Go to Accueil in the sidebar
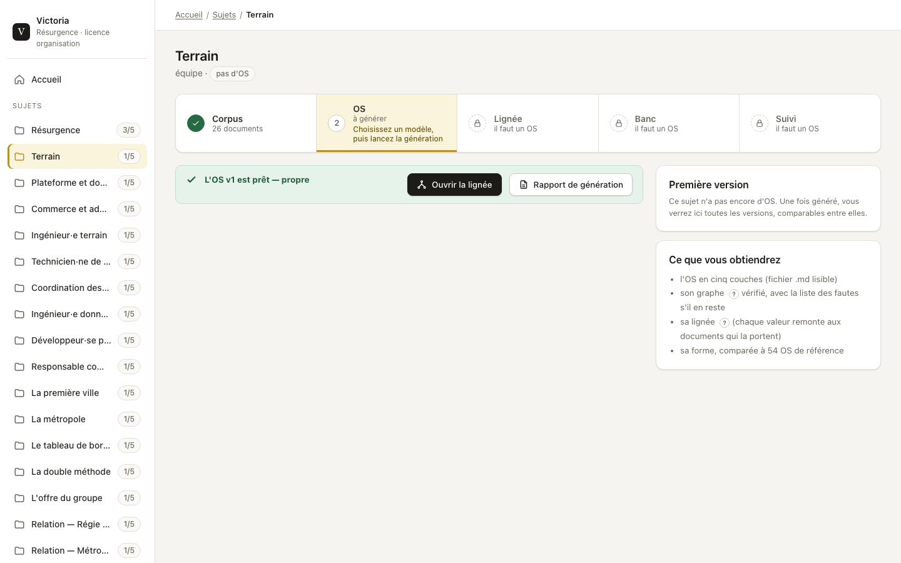 coord(77,79)
